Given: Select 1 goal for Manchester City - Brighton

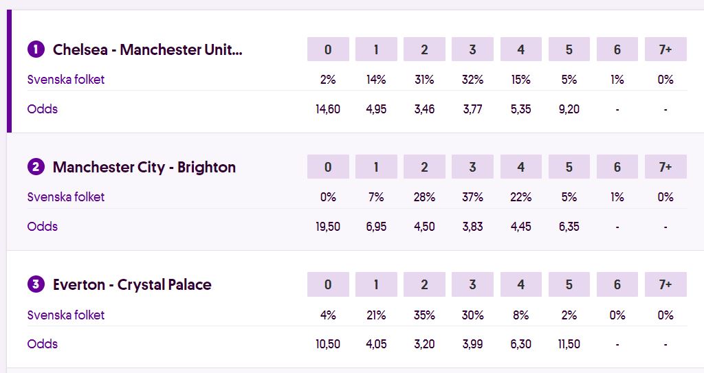Looking at the screenshot, I should point(376,167).
